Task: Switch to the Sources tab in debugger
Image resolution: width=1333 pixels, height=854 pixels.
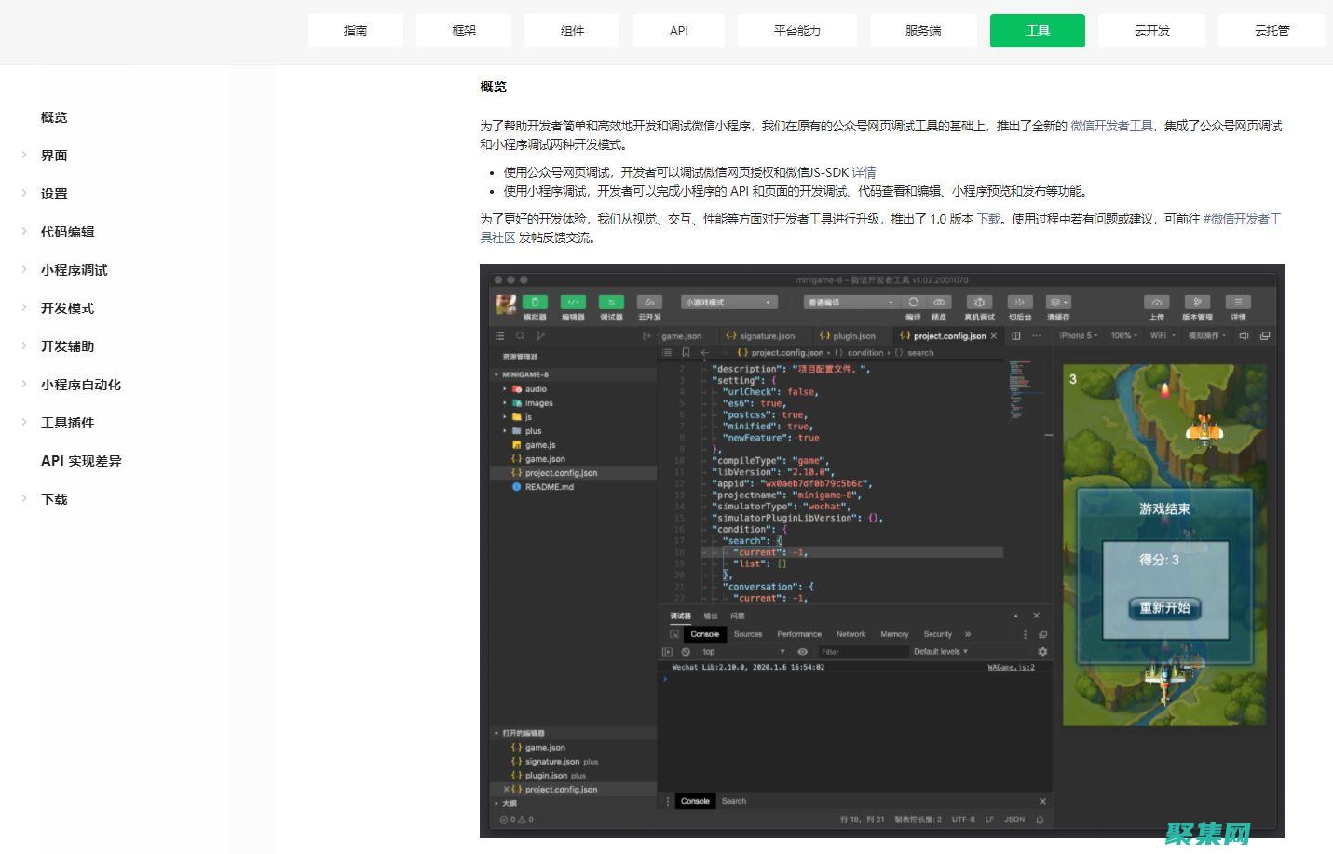Action: pyautogui.click(x=747, y=633)
